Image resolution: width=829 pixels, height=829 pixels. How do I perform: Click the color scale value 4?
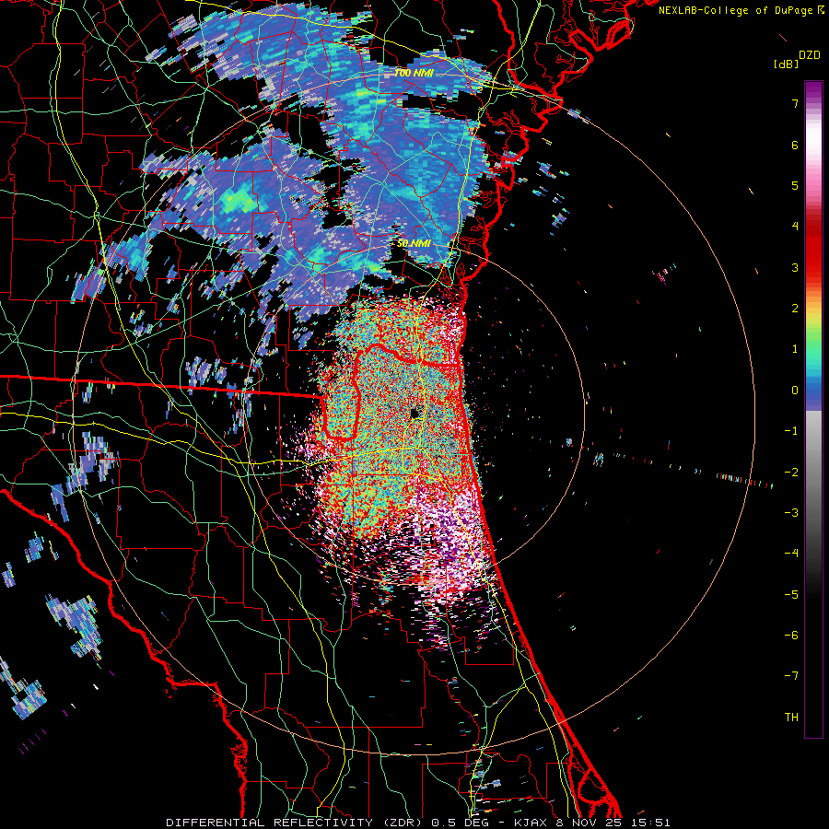coord(795,227)
